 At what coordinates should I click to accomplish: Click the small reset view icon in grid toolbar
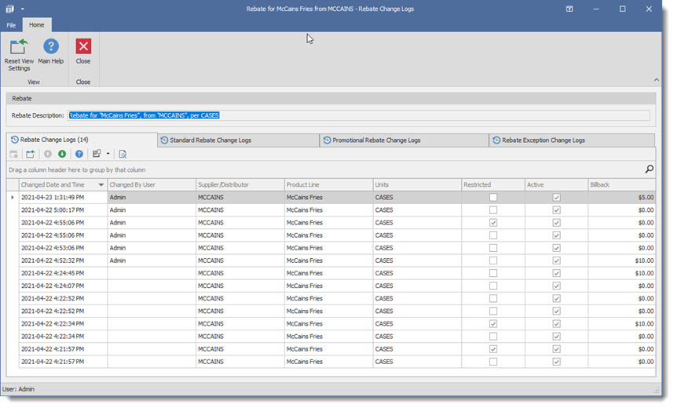coord(30,154)
